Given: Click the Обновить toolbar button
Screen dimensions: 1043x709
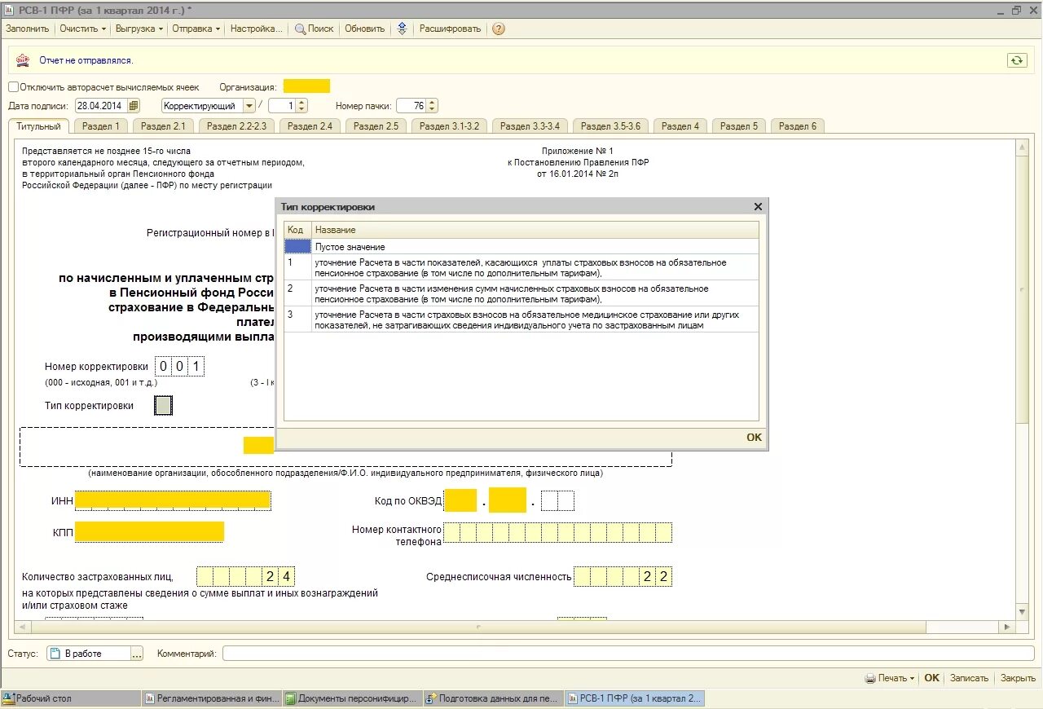Looking at the screenshot, I should (364, 29).
